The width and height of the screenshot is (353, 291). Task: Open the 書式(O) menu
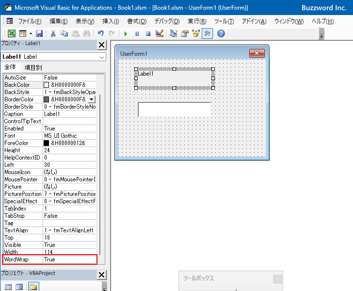tap(137, 21)
